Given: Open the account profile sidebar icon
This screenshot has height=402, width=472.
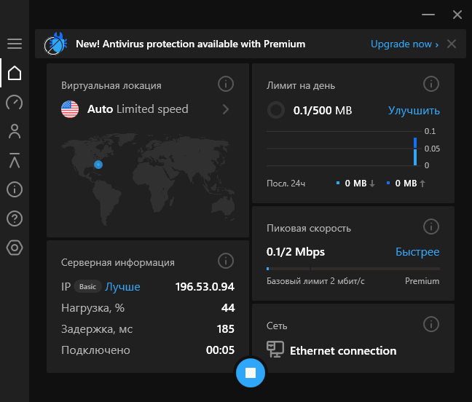Looking at the screenshot, I should [15, 131].
